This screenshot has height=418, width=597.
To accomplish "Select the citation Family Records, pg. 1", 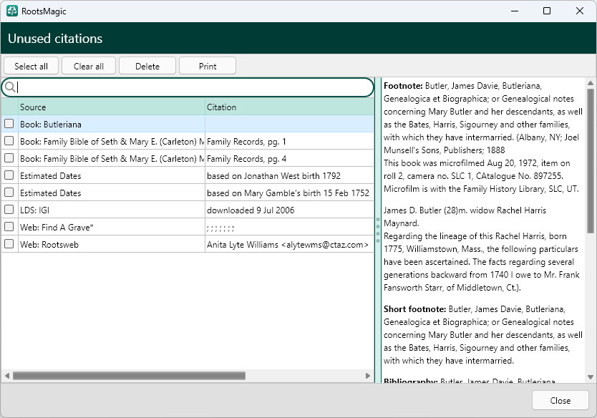I will click(x=289, y=141).
